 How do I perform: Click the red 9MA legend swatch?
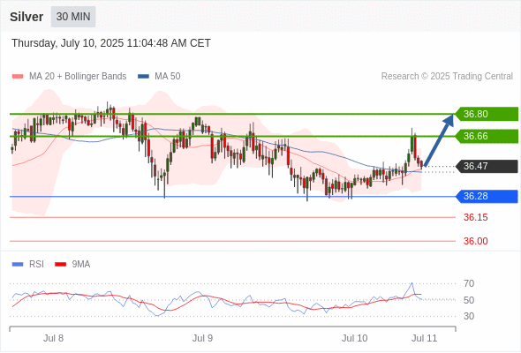60,265
